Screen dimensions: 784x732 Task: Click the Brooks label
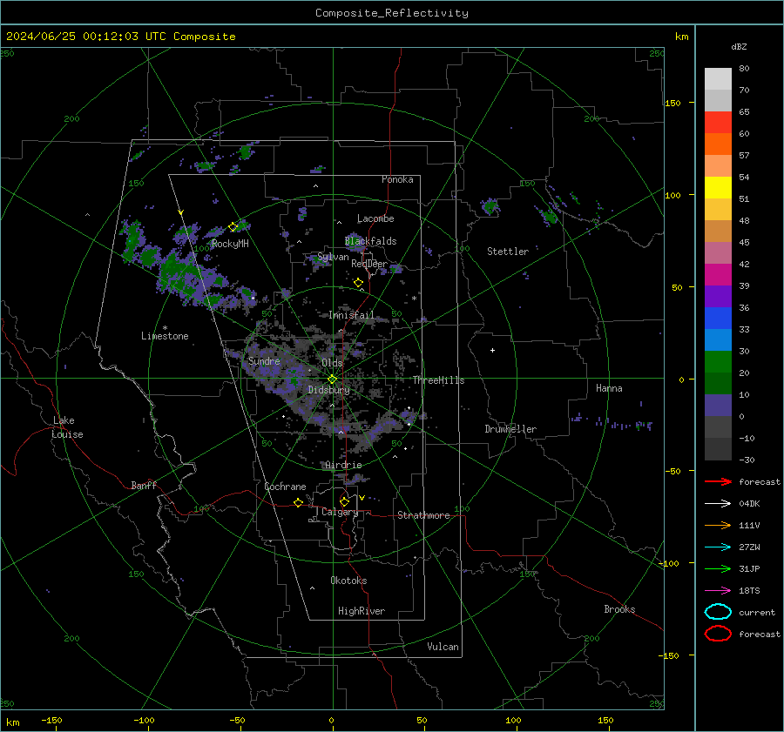pos(619,609)
